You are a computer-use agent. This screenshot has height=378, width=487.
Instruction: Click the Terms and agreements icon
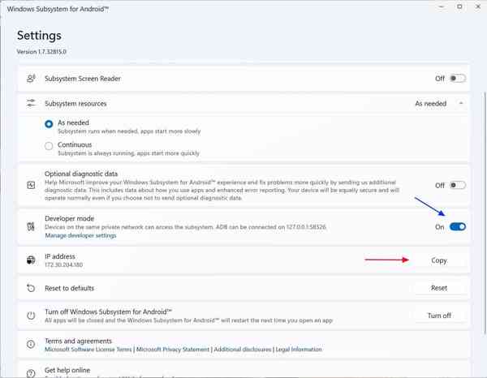click(x=31, y=346)
